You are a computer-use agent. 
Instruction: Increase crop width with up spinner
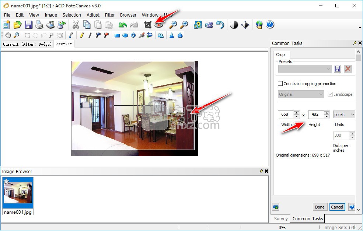click(x=297, y=113)
